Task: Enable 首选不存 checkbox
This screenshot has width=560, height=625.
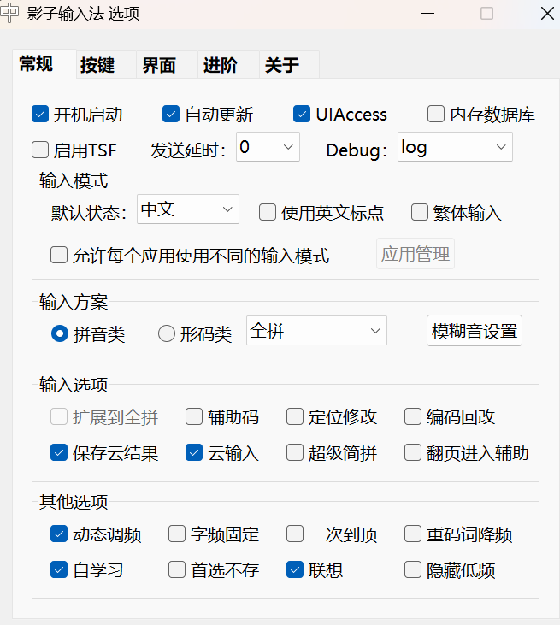Action: click(x=177, y=569)
